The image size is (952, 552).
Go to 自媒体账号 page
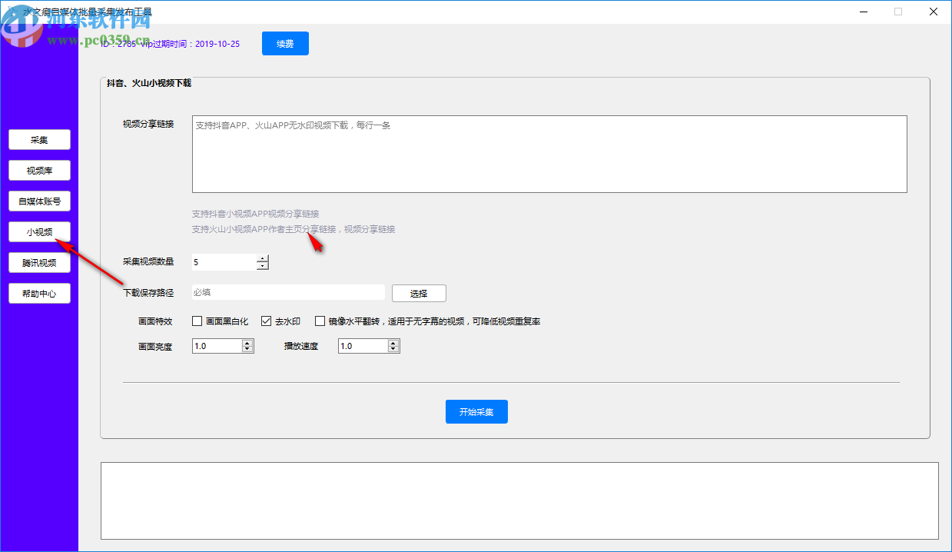[x=39, y=201]
